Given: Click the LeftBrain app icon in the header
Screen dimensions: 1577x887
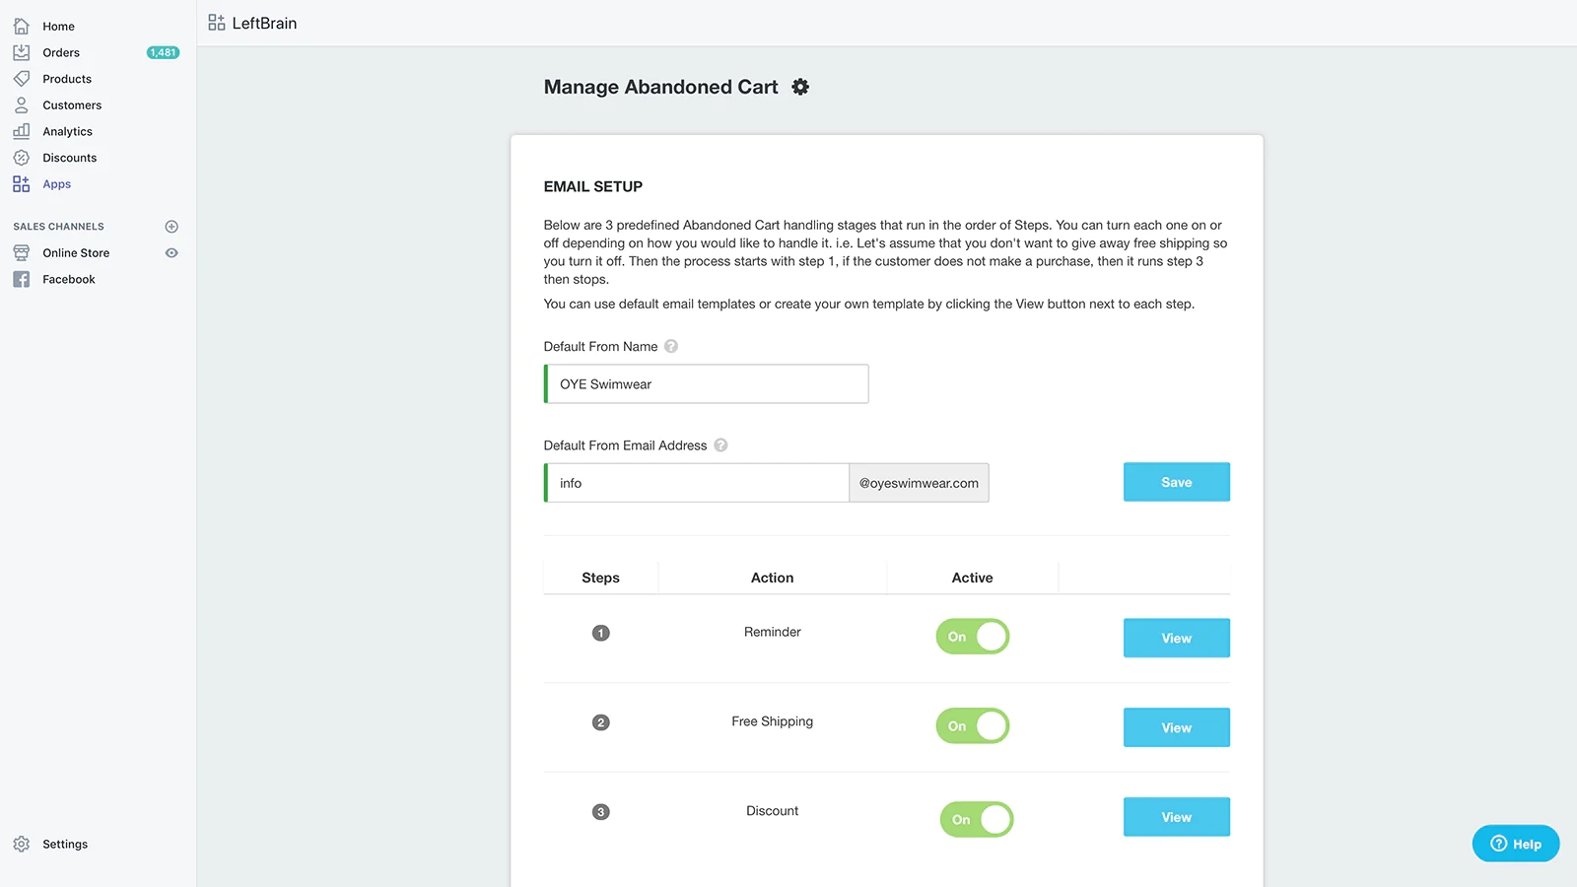Looking at the screenshot, I should [x=217, y=23].
